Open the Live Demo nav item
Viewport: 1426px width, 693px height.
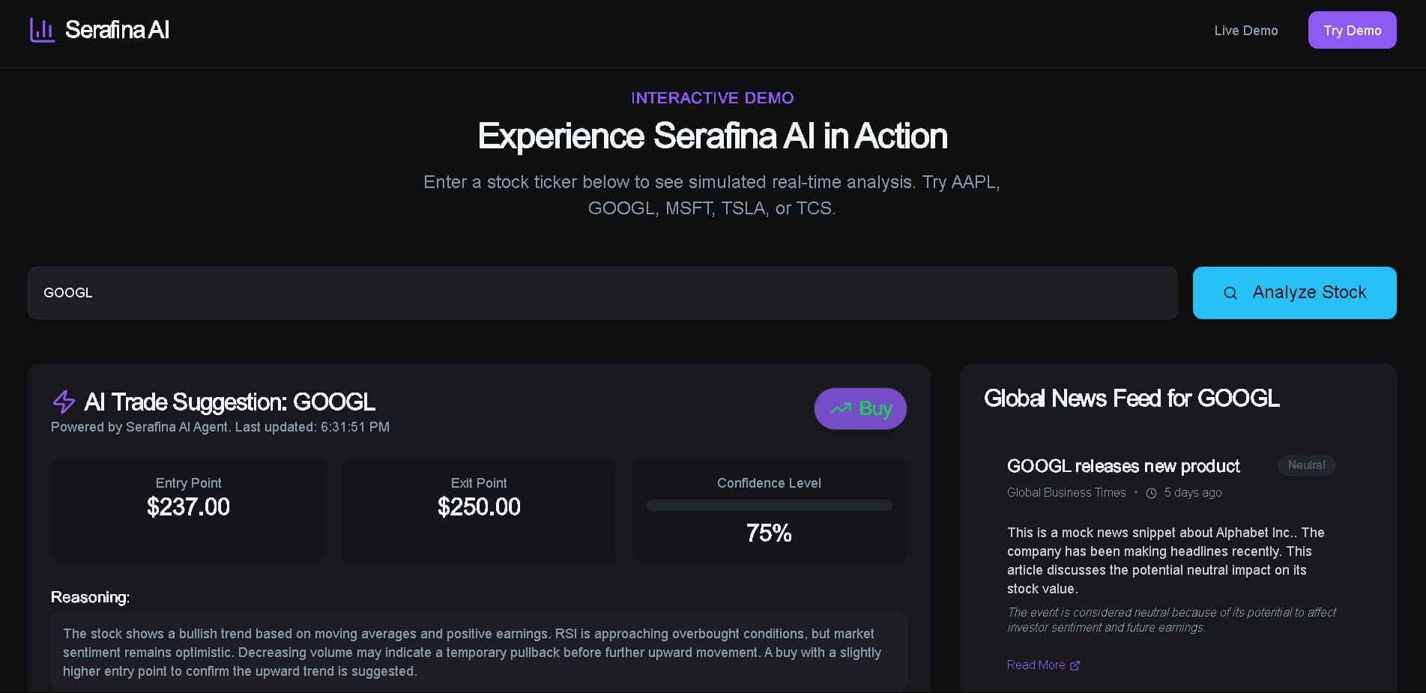[1245, 31]
